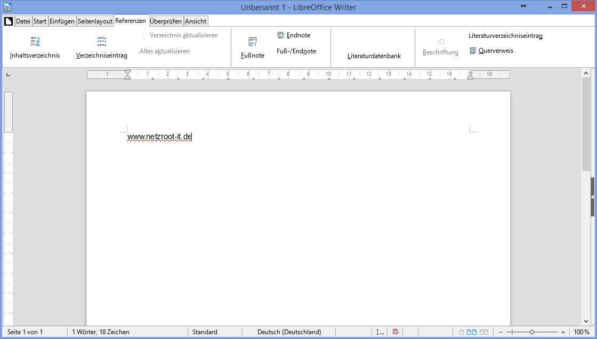Viewport: 597px width, 339px height.
Task: Click the Verzeichnis aktualisieren label
Action: point(183,35)
